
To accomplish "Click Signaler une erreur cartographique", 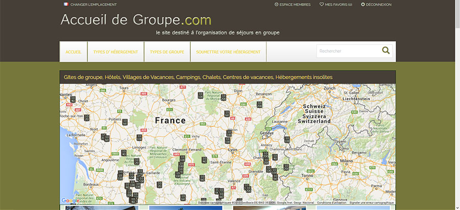I will point(372,203).
